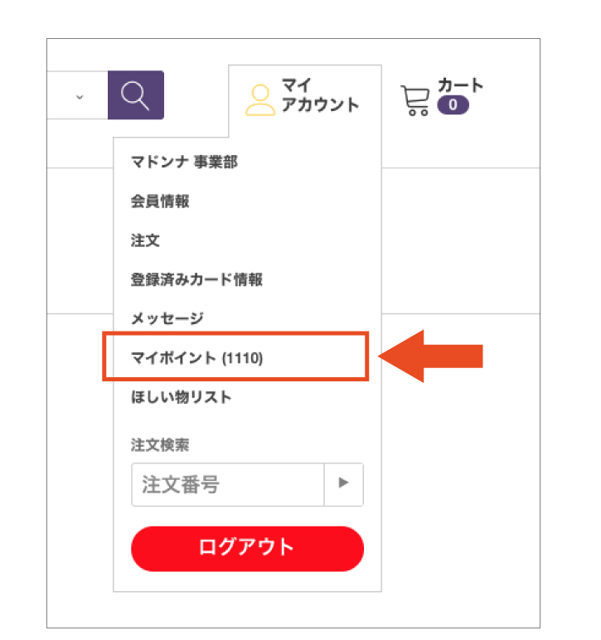The width and height of the screenshot is (601, 640).
Task: Click the cart item count badge
Action: point(453,105)
